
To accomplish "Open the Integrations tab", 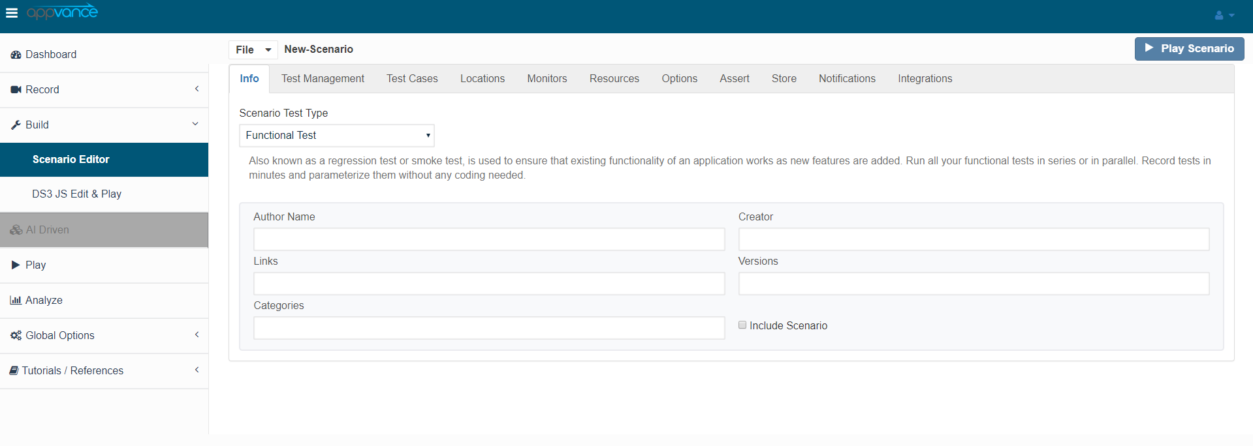I will point(925,79).
